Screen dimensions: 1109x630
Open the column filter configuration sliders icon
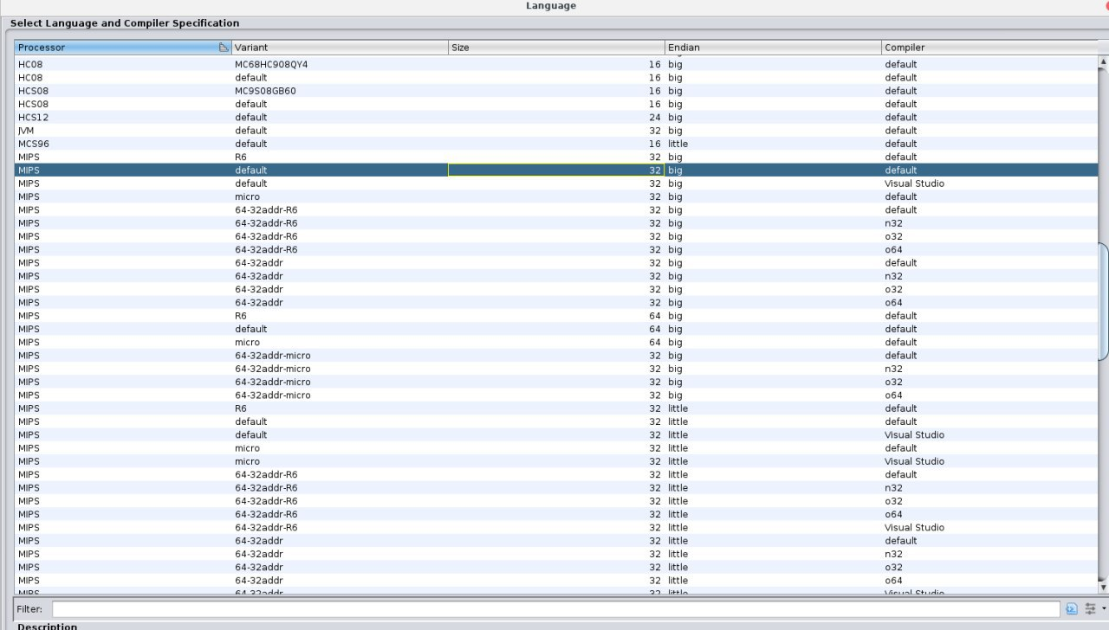(x=1089, y=608)
